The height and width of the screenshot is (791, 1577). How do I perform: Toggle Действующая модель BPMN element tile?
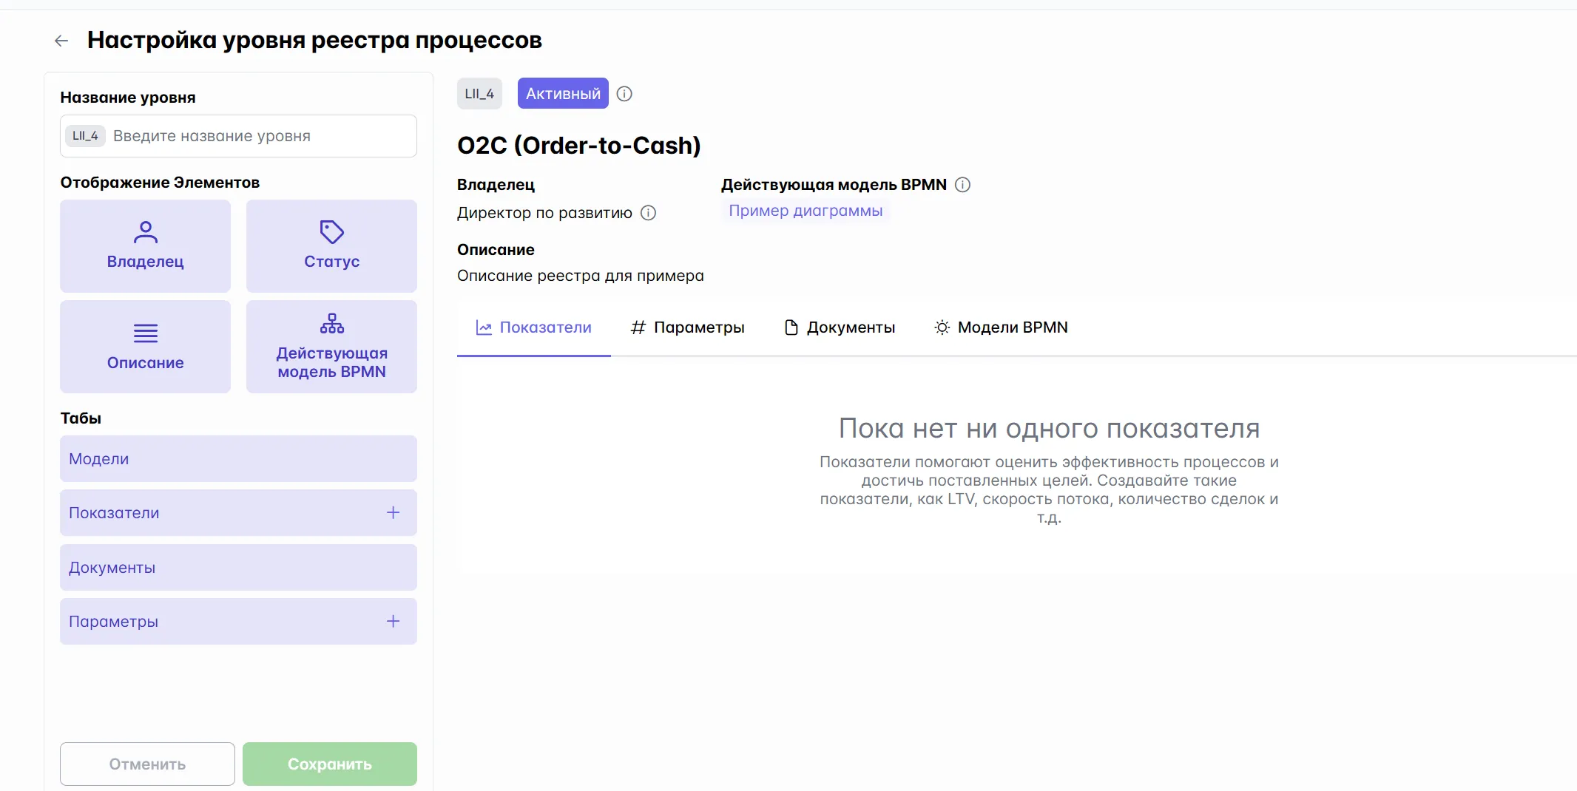[x=331, y=347]
